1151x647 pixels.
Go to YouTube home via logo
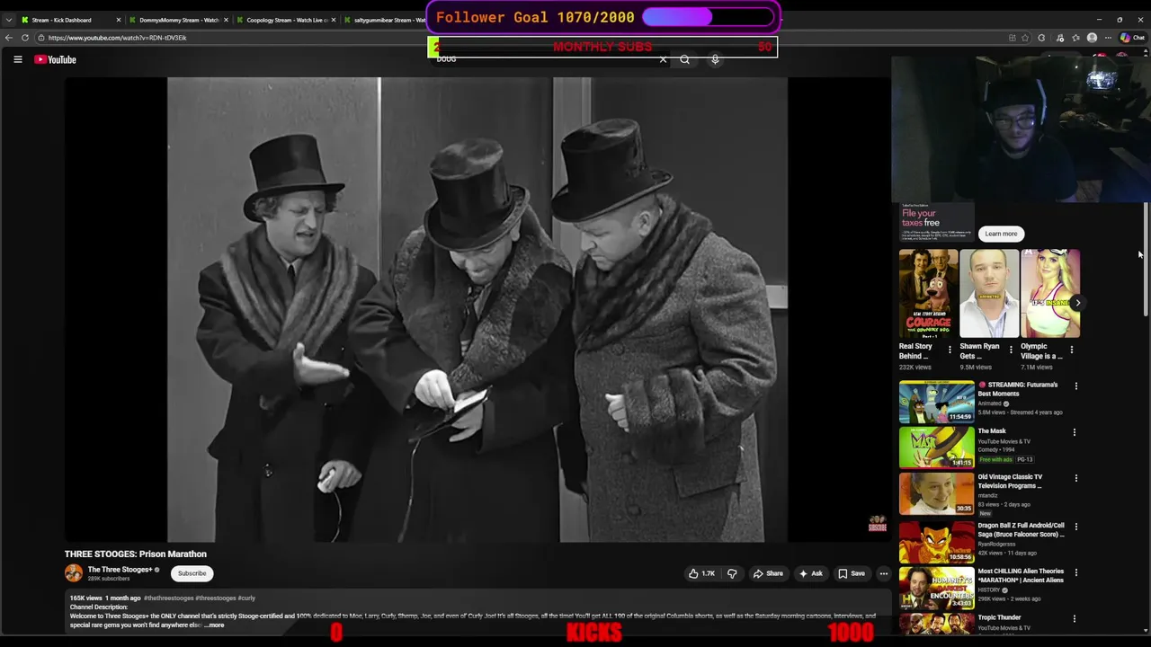click(56, 59)
